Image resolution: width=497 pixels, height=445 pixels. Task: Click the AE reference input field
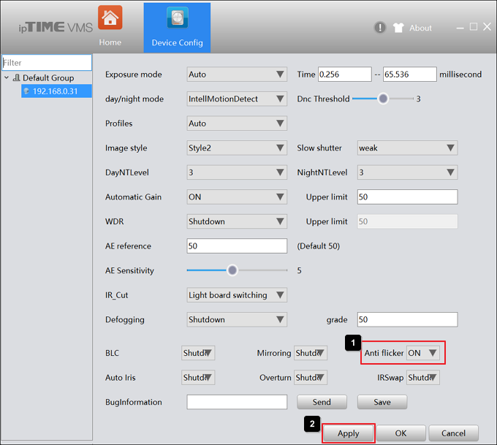pyautogui.click(x=237, y=246)
